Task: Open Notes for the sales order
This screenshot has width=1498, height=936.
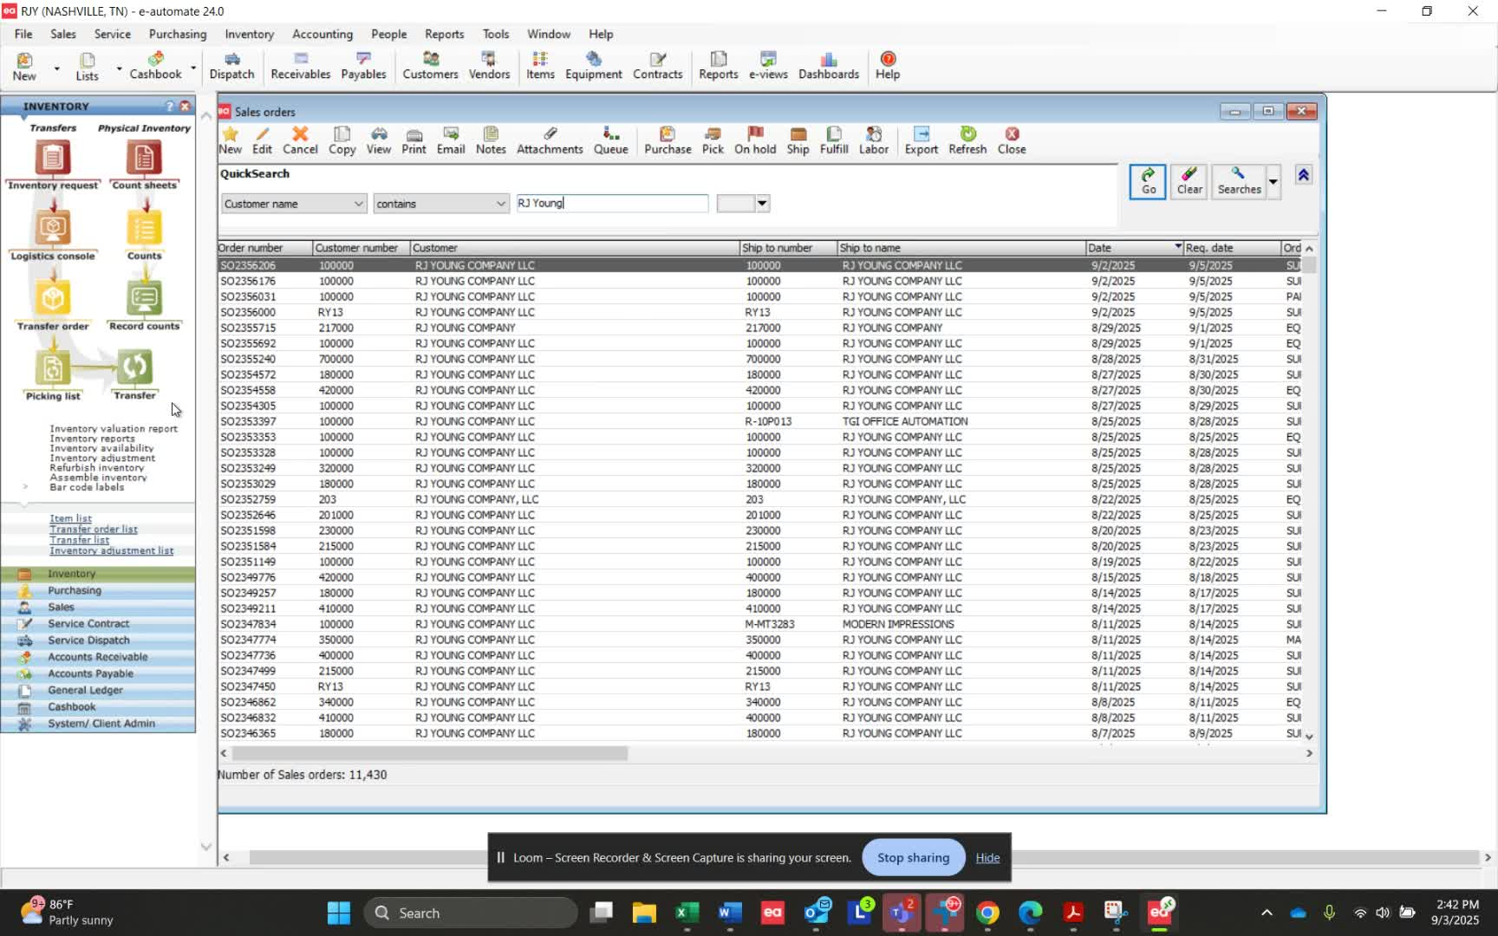Action: 491,140
